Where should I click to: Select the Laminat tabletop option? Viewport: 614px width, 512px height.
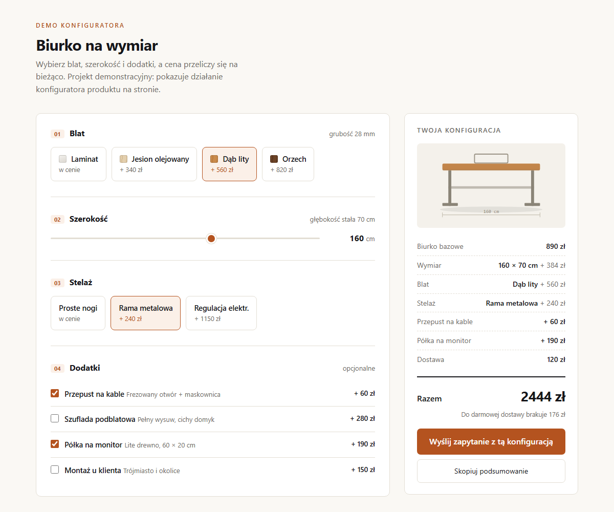click(x=78, y=164)
